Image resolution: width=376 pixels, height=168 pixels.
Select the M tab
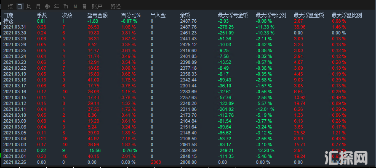click(75, 6)
